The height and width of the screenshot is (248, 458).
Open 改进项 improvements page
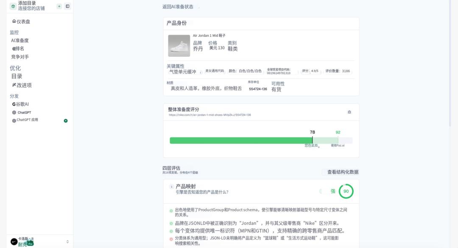point(22,85)
